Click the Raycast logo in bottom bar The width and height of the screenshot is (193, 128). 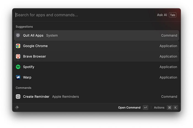pos(17,108)
